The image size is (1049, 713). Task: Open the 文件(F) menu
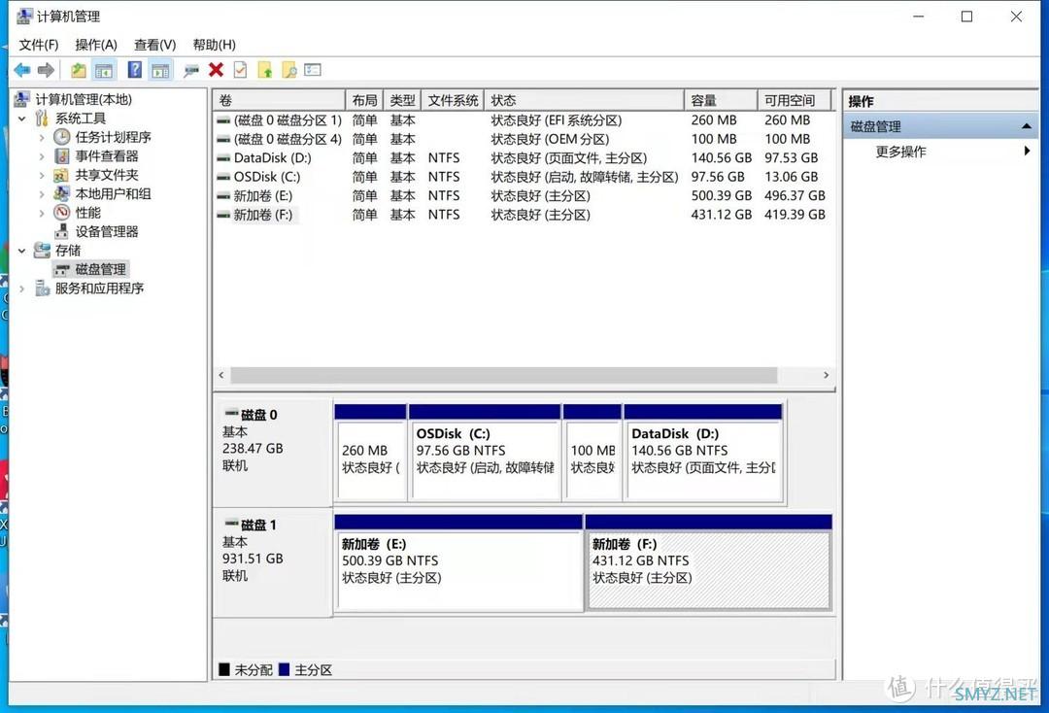(38, 45)
